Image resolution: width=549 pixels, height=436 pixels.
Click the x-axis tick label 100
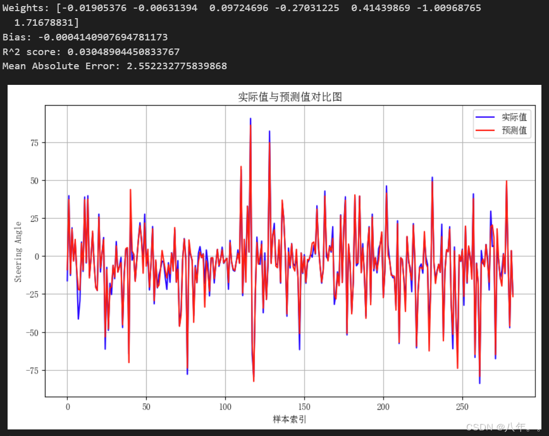(x=226, y=407)
